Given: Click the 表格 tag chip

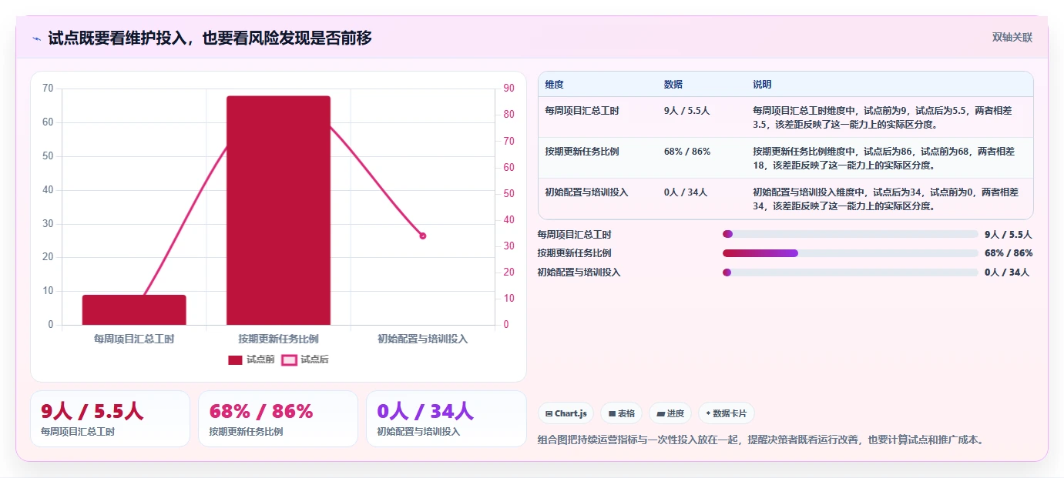Looking at the screenshot, I should [621, 413].
